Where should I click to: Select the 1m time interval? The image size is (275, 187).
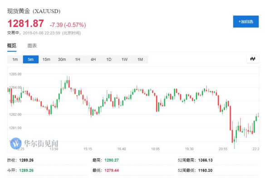(x=15, y=59)
